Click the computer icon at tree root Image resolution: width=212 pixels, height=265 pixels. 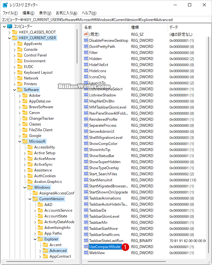(x=10, y=26)
